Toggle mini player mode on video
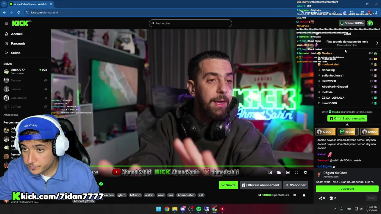381x214 pixels. click(270, 172)
